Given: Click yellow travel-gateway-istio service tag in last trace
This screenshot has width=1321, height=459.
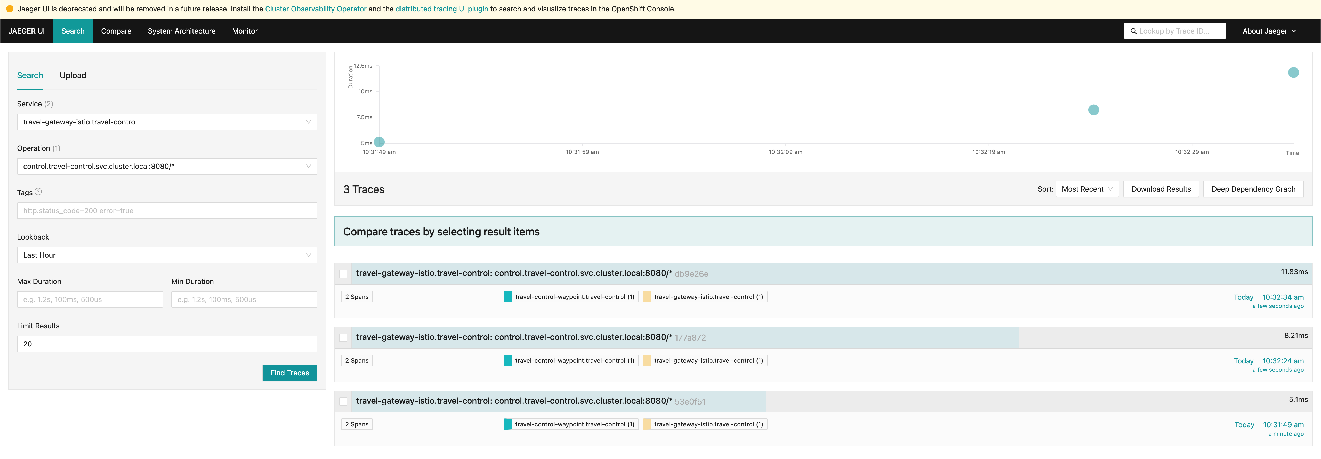Looking at the screenshot, I should pyautogui.click(x=705, y=425).
